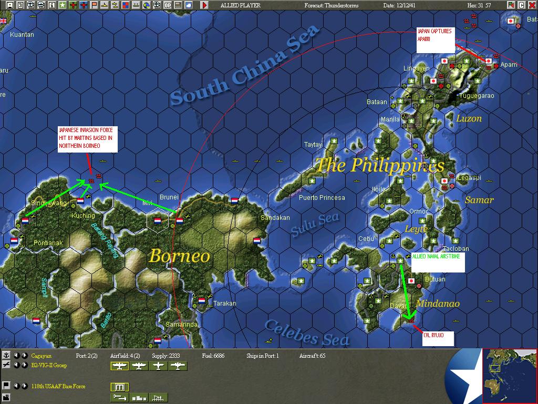Select the Japanese flag at Legaspi
Viewport: 538px width, 404px height.
(444, 181)
